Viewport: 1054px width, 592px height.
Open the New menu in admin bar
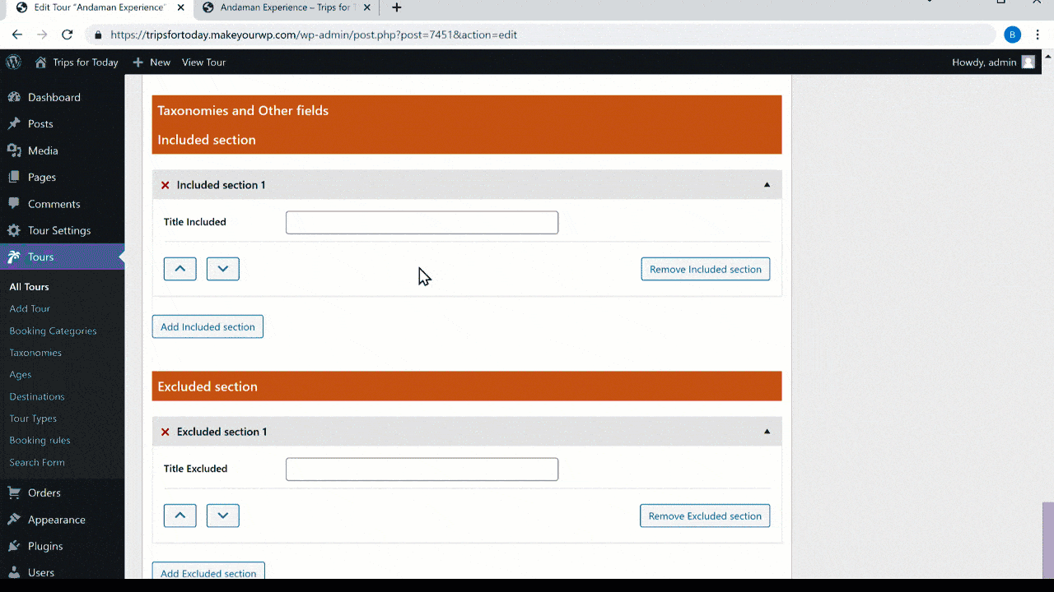[x=152, y=62]
